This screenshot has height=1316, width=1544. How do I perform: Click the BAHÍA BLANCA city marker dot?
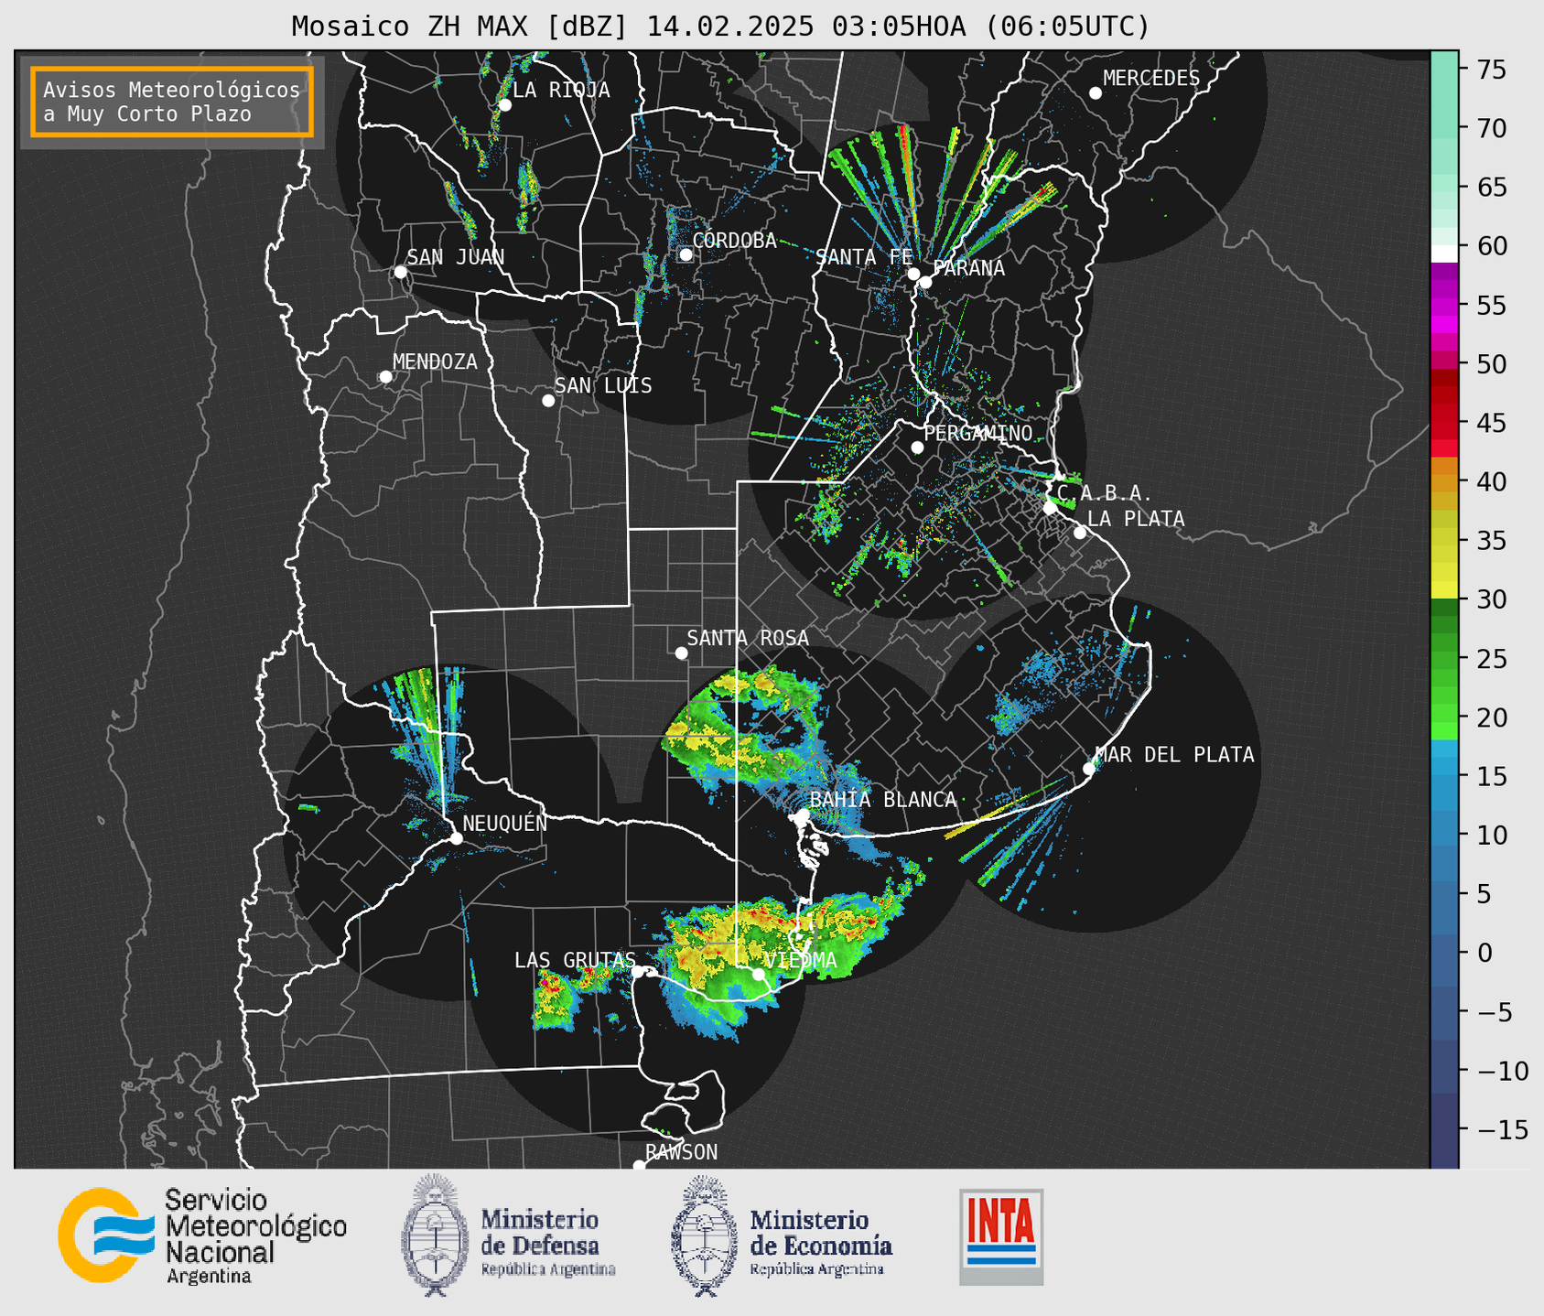click(x=803, y=814)
